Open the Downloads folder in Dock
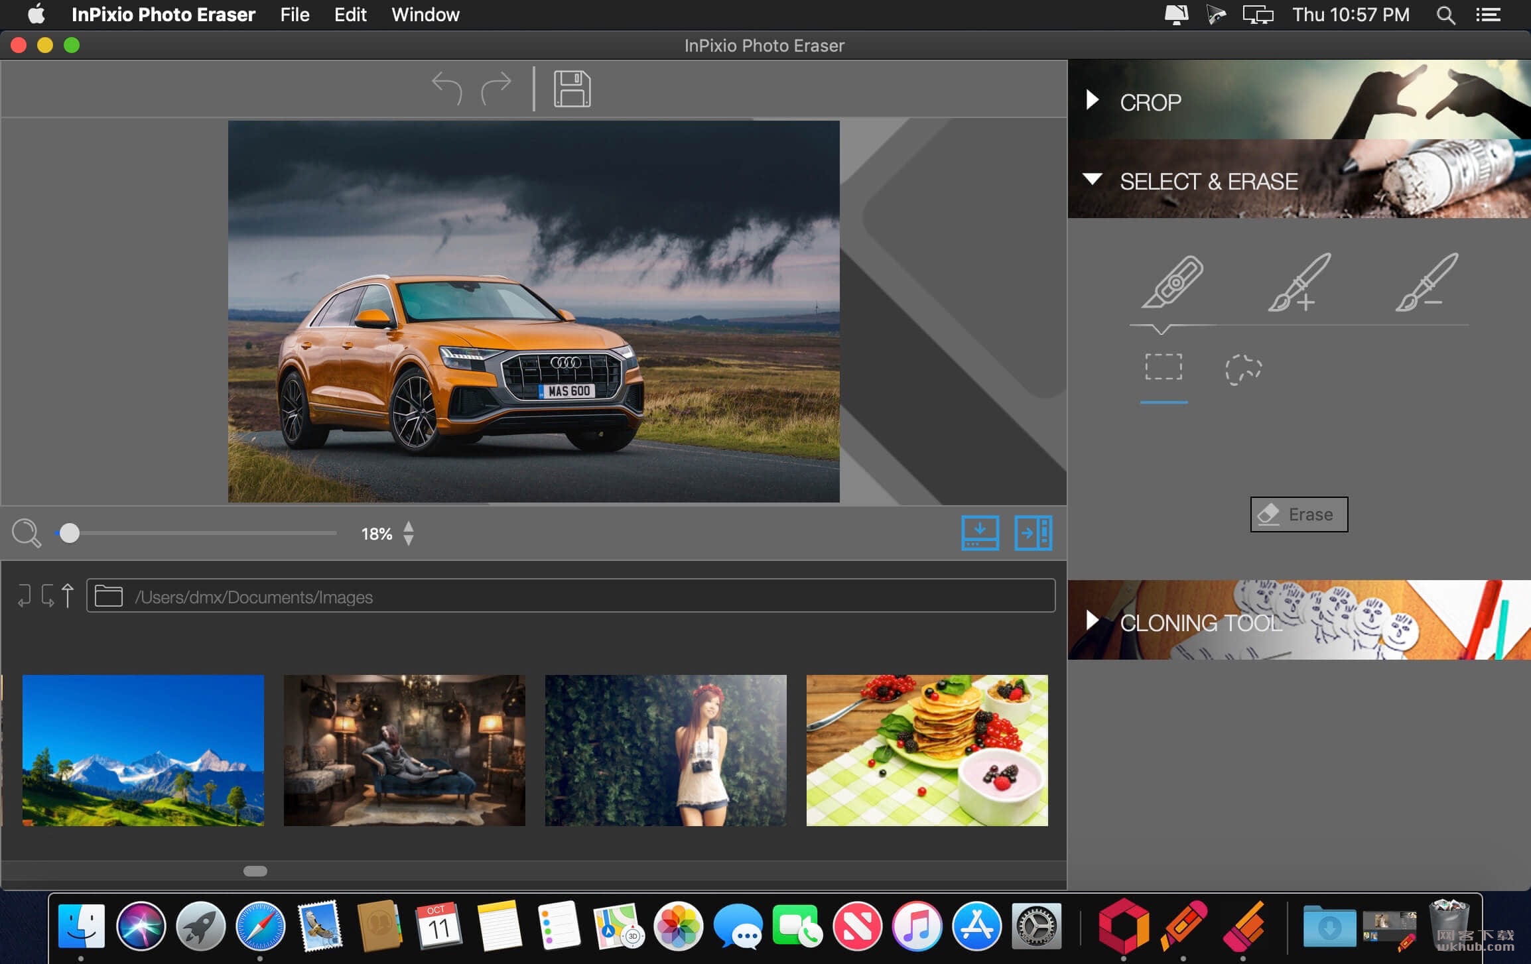1531x964 pixels. click(1329, 926)
